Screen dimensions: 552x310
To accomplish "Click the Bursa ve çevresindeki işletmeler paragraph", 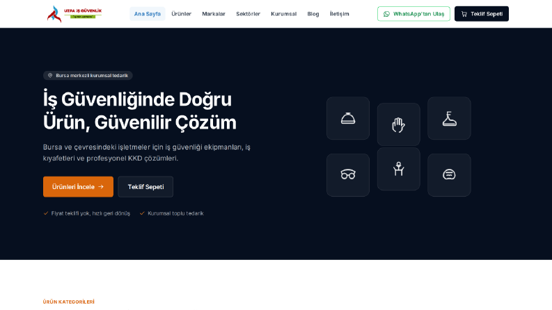I will coord(147,152).
